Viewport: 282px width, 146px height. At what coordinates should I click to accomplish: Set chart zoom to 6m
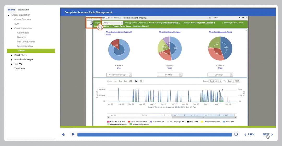click(x=125, y=81)
